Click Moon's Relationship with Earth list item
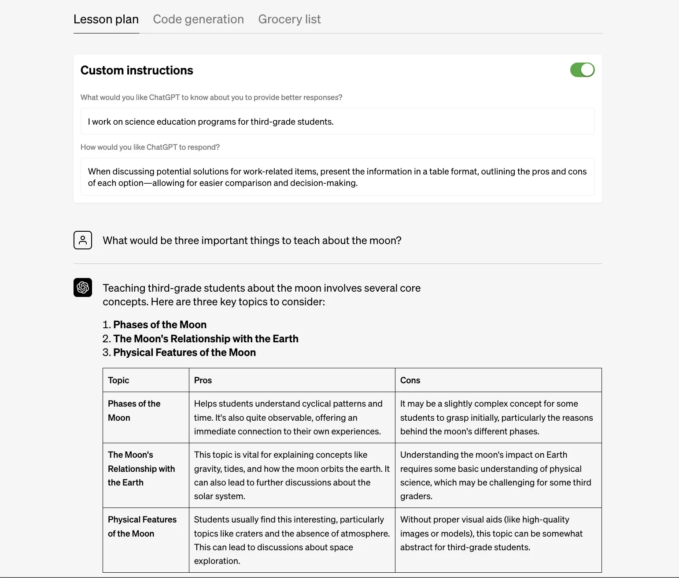Viewport: 679px width, 578px height. click(x=206, y=339)
